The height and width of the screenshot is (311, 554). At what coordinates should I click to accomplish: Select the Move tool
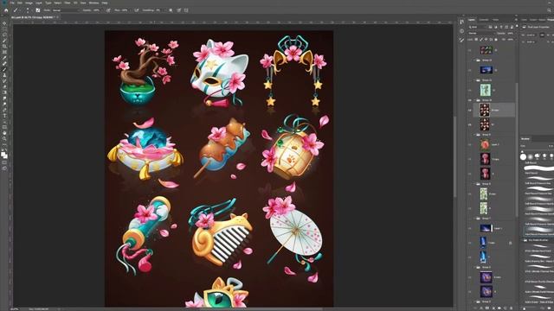click(4, 23)
